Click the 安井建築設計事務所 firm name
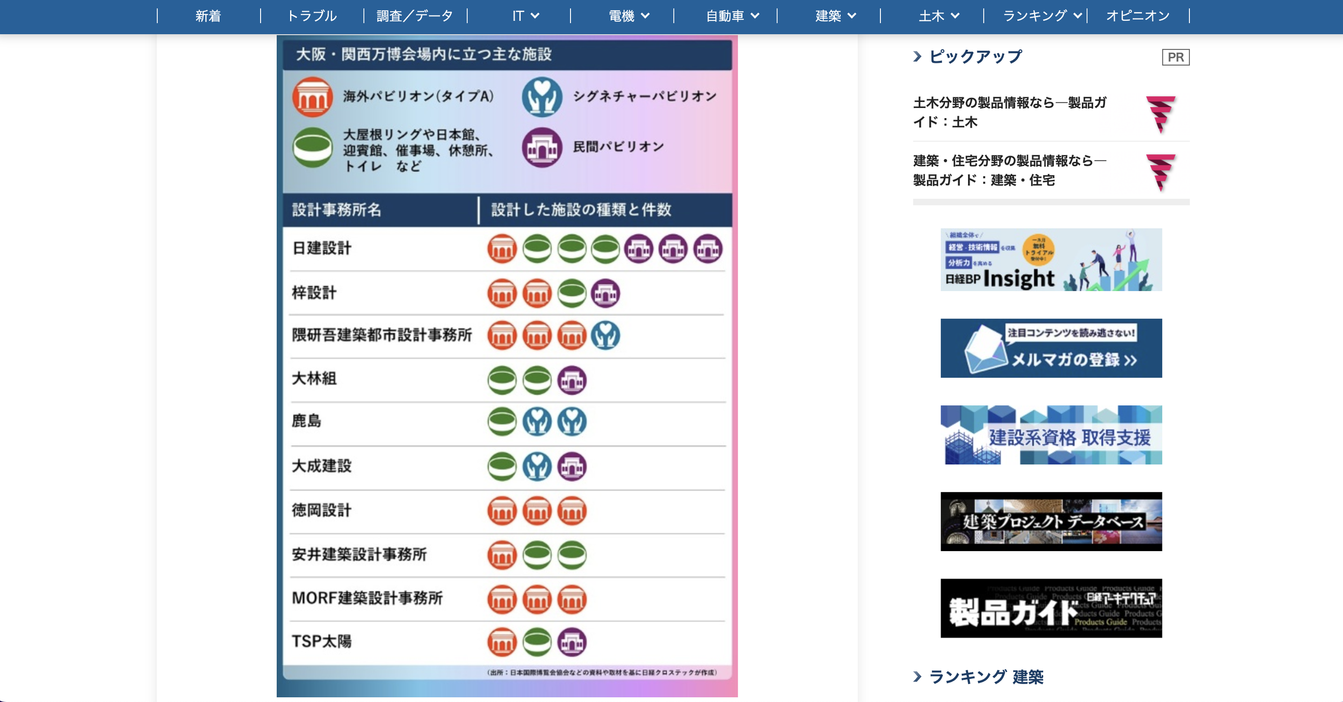This screenshot has height=702, width=1343. point(359,554)
